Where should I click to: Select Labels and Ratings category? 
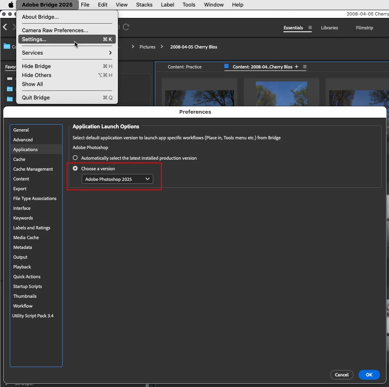point(36,228)
